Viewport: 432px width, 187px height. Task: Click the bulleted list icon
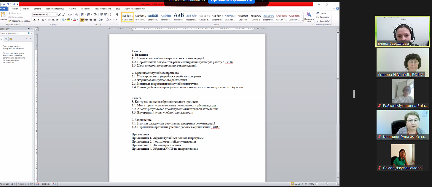click(82, 15)
